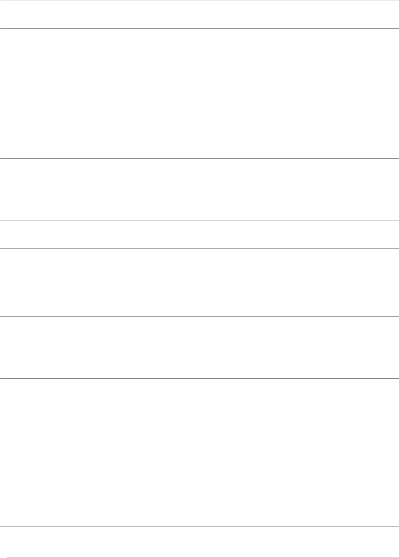Select the fifth horizontal divider from the top
The width and height of the screenshot is (399, 558).
point(199,277)
